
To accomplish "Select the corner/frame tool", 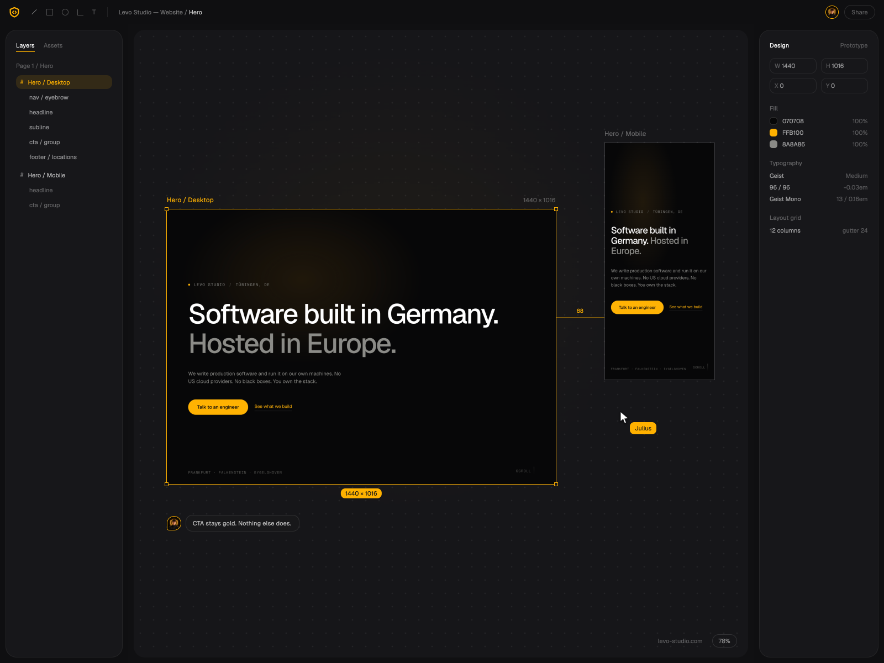I will (80, 12).
